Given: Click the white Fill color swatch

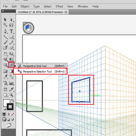Looking at the screenshot, I should click(6, 103).
